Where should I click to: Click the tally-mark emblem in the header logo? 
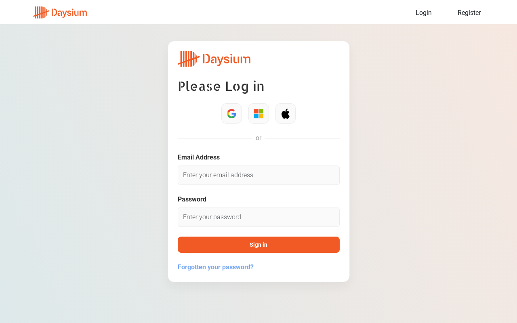point(41,13)
